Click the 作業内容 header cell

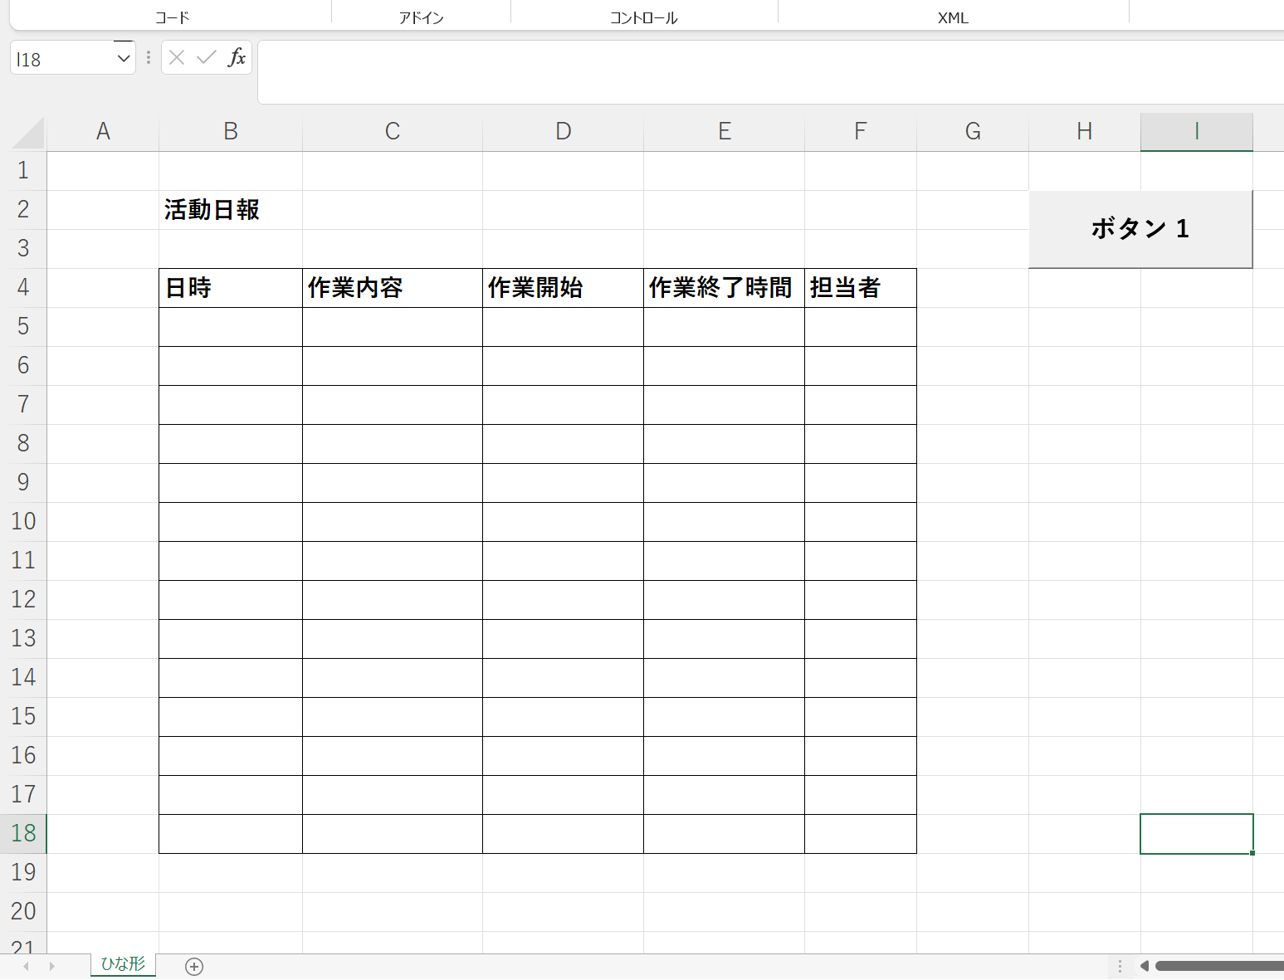392,288
